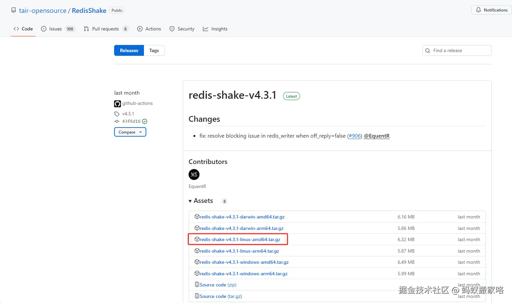The width and height of the screenshot is (512, 303).
Task: Select the Tags button
Action: [x=154, y=50]
